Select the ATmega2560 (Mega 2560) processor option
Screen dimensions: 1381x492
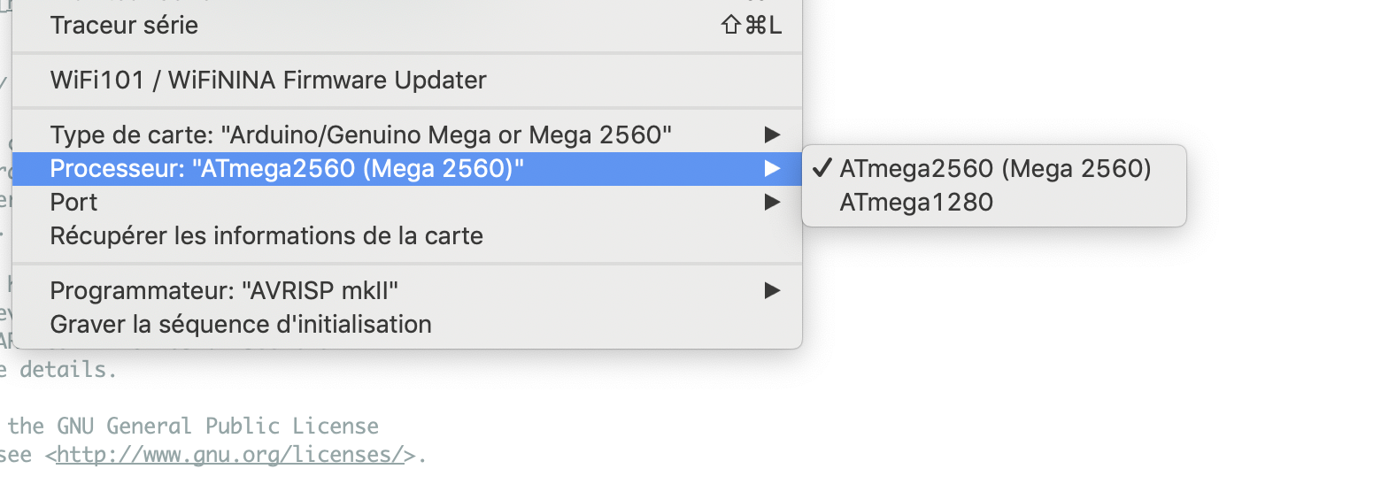[995, 168]
